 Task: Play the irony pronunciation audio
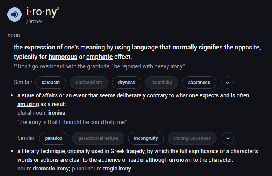coord(15,15)
